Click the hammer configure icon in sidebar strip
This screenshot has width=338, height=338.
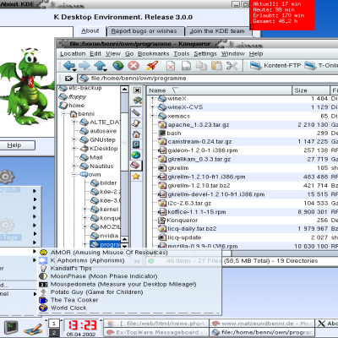tap(137, 100)
